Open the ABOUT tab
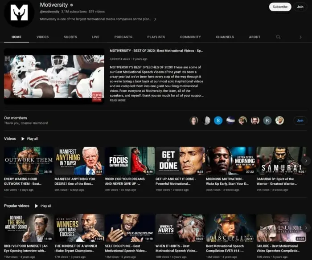Screen dimensions: 312x260 (x=255, y=37)
